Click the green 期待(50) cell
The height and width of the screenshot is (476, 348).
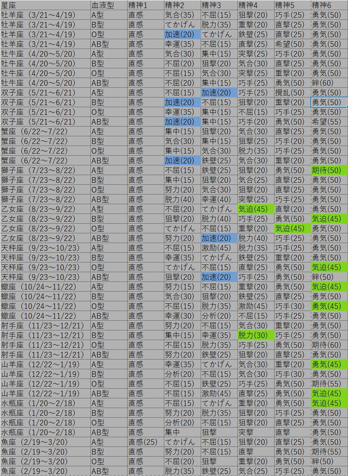point(329,170)
